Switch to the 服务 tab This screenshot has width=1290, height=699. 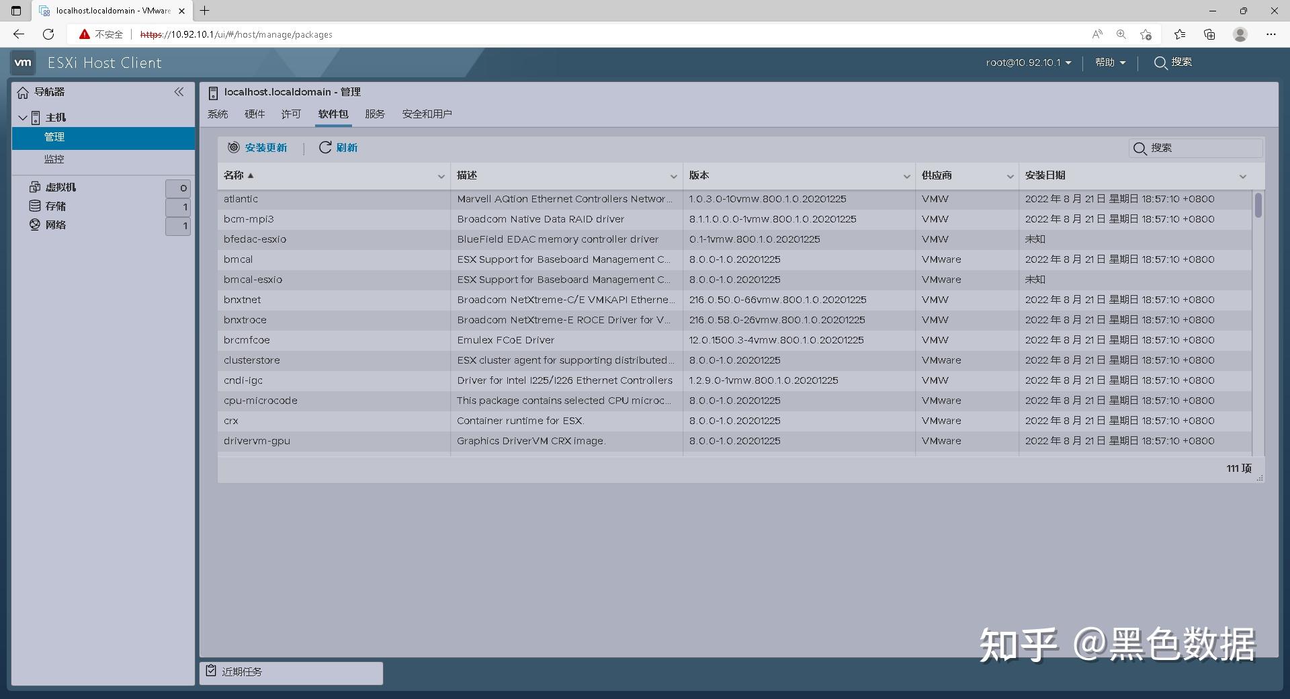click(374, 114)
